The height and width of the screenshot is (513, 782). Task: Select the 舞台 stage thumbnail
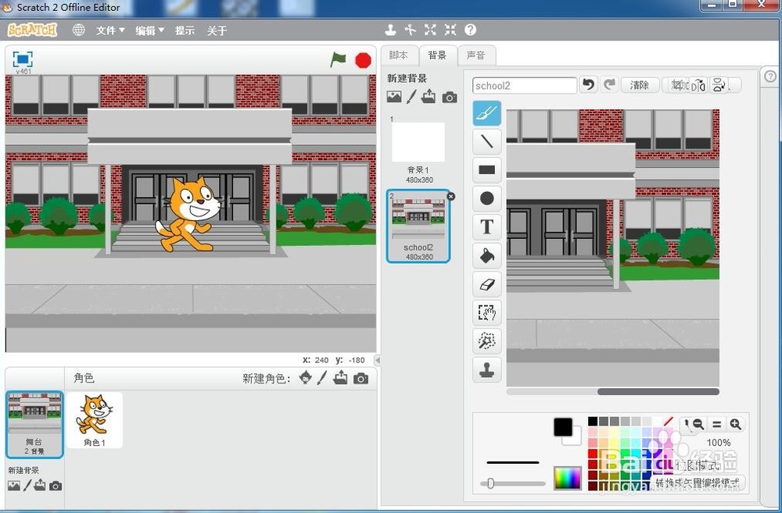34,424
